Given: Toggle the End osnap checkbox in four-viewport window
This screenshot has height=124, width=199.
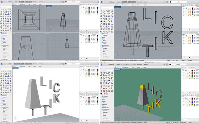Looking at the screenshot, I should click(2, 37).
